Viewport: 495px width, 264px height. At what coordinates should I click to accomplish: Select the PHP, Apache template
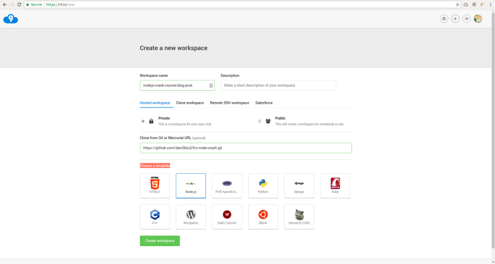[x=227, y=185]
